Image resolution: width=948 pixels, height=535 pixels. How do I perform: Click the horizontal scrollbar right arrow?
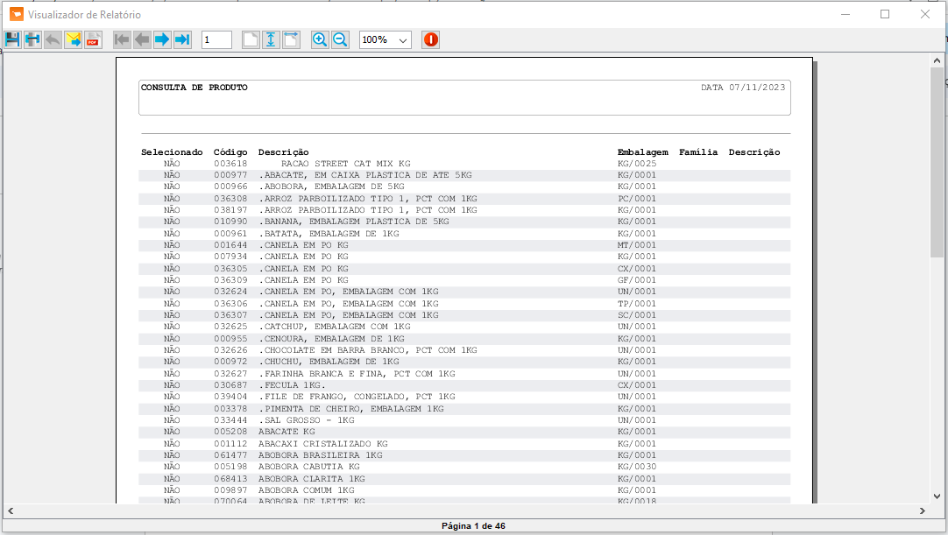923,510
